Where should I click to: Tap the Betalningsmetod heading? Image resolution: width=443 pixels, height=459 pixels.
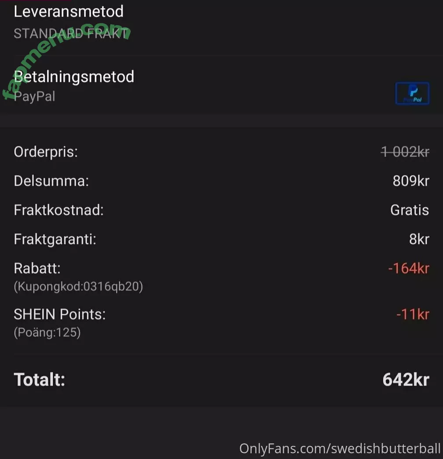(74, 77)
